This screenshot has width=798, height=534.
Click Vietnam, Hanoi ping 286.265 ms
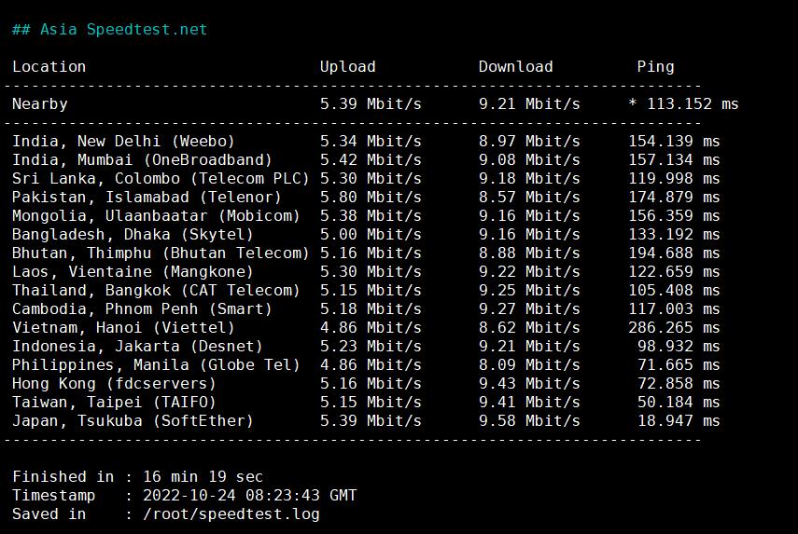click(674, 328)
